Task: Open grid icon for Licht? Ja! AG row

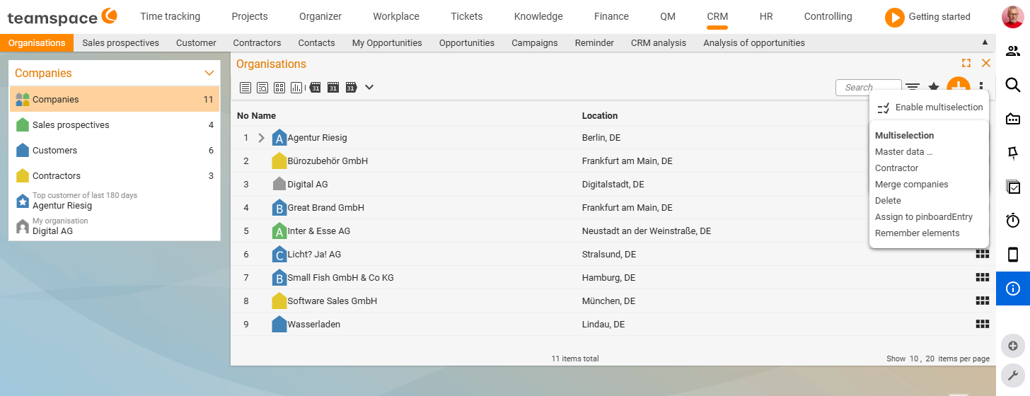Action: click(981, 254)
